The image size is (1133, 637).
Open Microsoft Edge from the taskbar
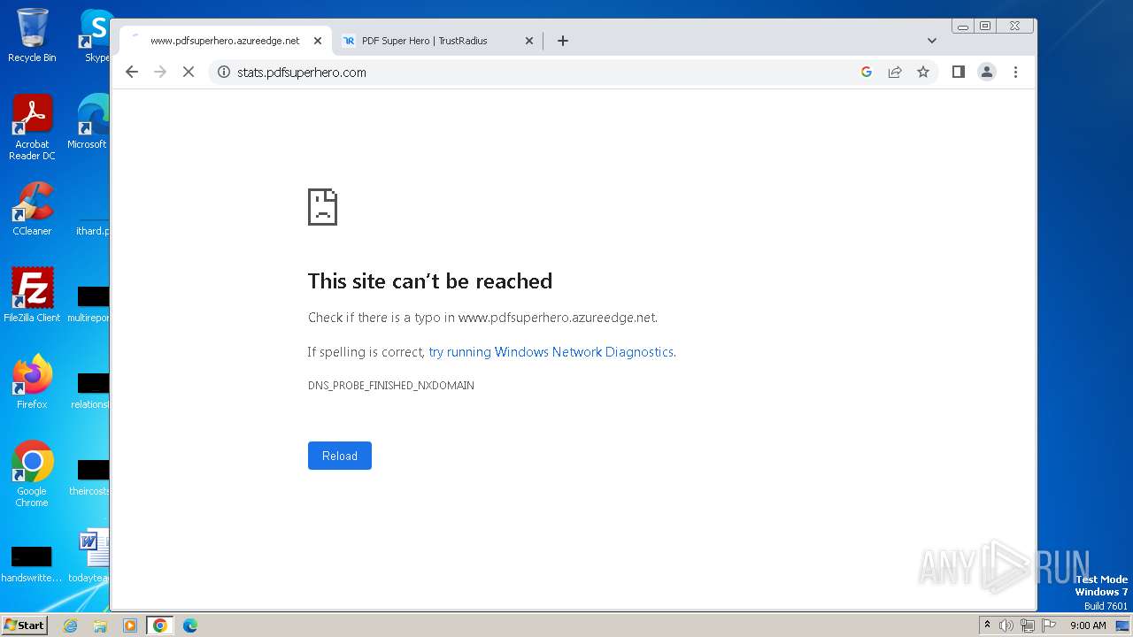(190, 625)
